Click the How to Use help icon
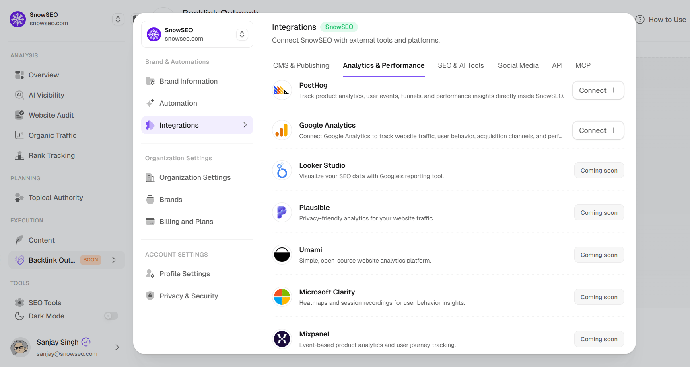The image size is (690, 367). point(640,20)
